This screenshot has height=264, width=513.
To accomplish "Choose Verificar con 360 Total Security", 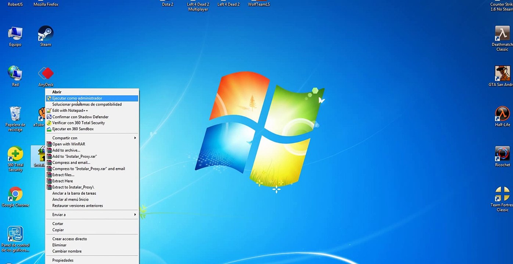I will (92, 123).
